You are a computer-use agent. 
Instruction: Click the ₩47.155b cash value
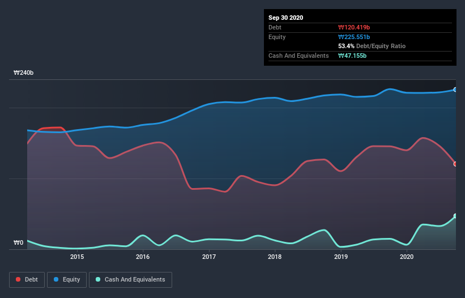coord(352,56)
